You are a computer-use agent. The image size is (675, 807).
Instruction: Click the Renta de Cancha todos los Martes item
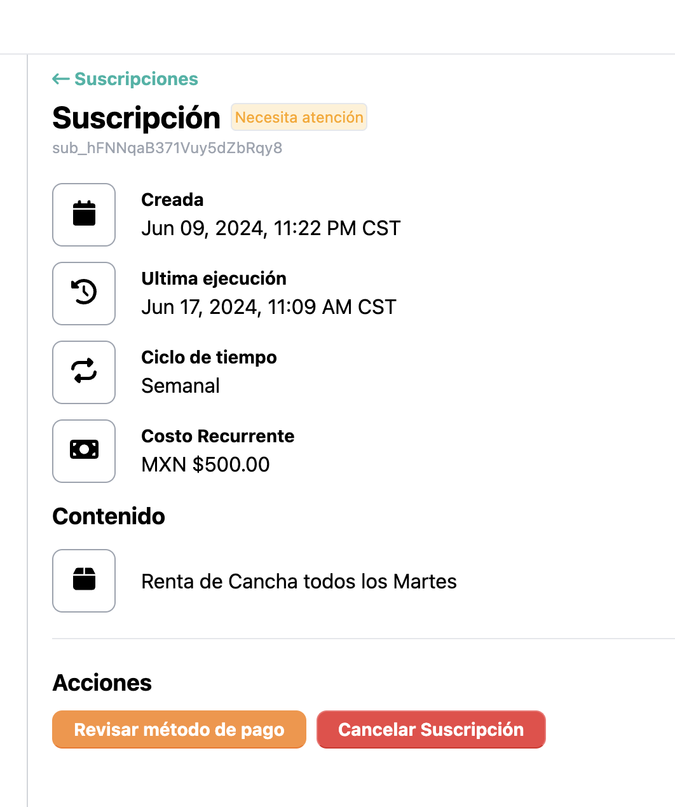tap(299, 581)
